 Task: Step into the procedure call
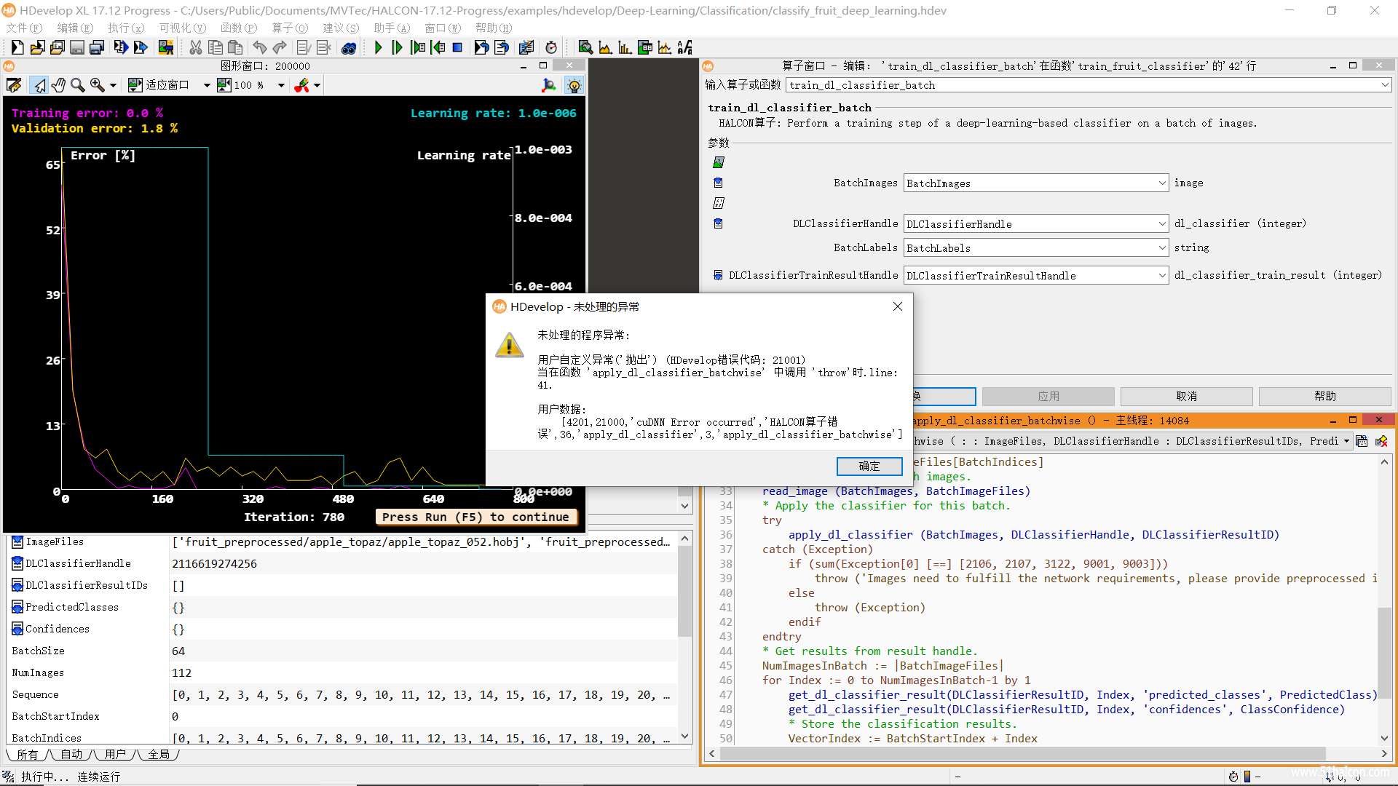(x=417, y=47)
